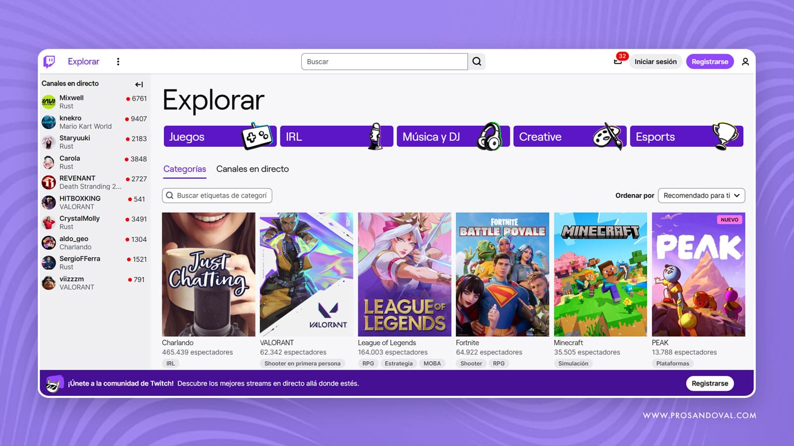Click the RPG tag under Fortnite
Viewport: 794px width, 446px height.
[499, 363]
